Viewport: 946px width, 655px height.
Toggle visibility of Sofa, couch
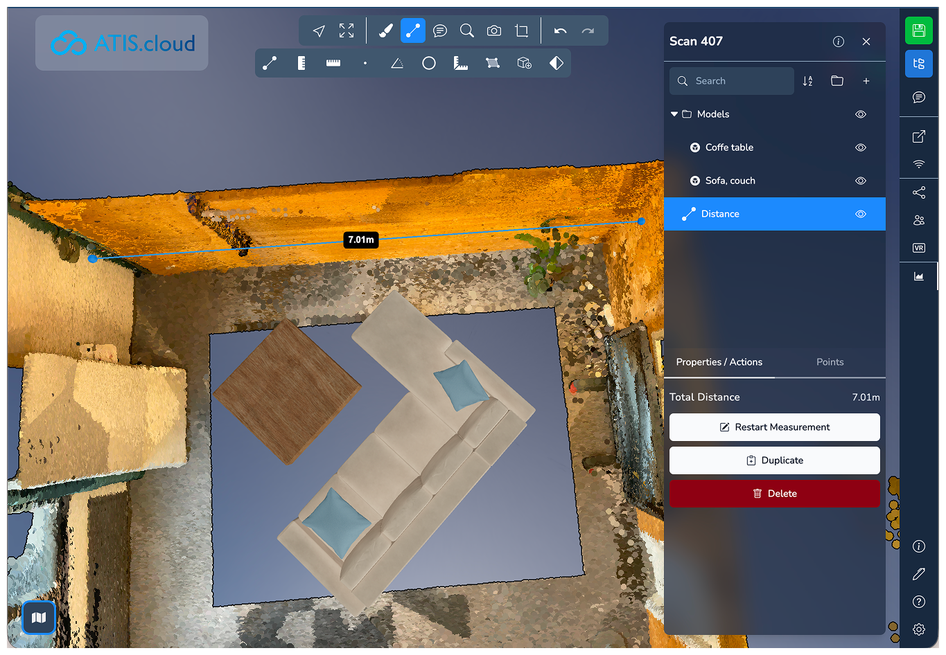pos(860,181)
